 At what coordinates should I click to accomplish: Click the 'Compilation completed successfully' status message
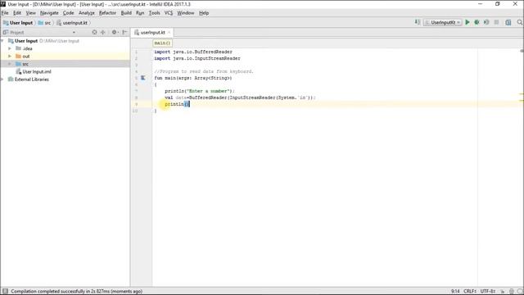[x=76, y=292]
